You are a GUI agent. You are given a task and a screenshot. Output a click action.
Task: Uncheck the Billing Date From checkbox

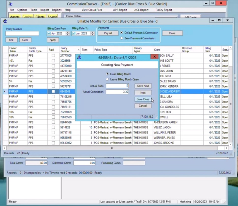coord(49,33)
